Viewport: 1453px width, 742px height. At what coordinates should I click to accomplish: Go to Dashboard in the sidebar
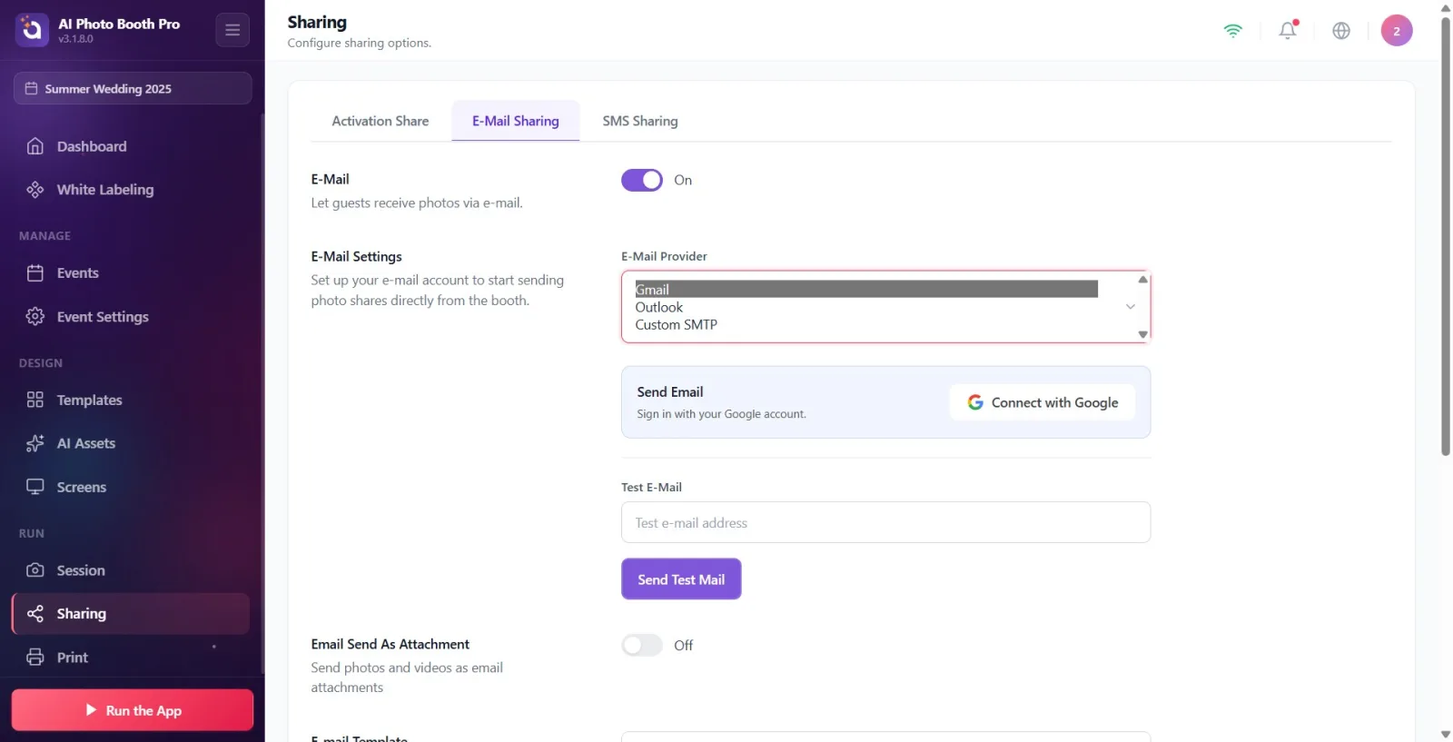(x=131, y=146)
